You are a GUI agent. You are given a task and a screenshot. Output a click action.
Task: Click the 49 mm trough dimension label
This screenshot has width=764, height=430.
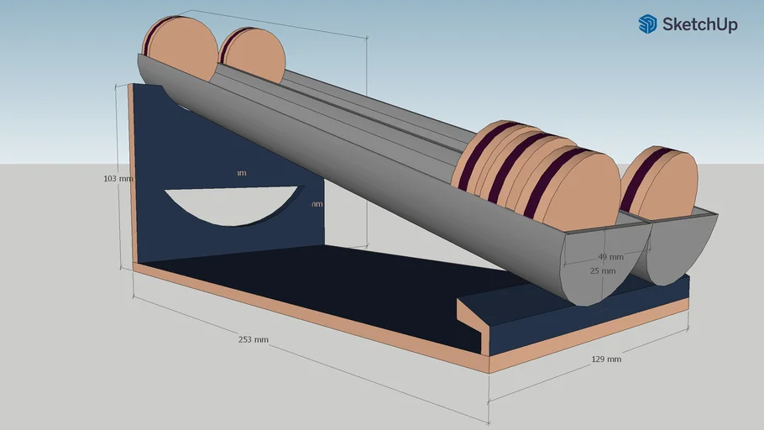coord(610,257)
